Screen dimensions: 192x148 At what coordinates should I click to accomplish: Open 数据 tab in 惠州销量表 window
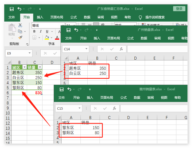coord(137,98)
